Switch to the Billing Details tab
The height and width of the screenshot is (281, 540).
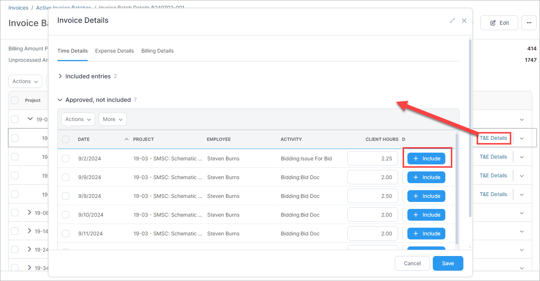pyautogui.click(x=157, y=51)
